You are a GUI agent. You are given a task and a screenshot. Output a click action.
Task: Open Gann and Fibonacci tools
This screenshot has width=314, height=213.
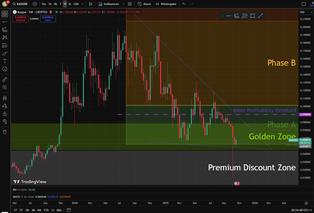4,30
